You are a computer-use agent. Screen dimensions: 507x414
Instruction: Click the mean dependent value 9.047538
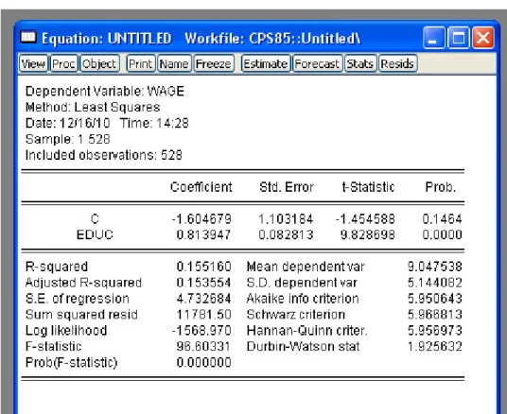coord(434,267)
